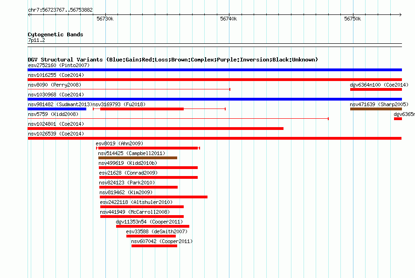
Task: Click the nsv8090 (Perry2008) thin red line
Action: [129, 89]
